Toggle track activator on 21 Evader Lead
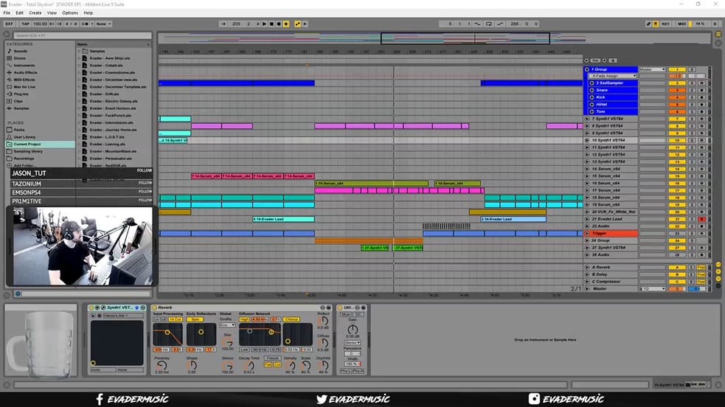This screenshot has width=725, height=407. pos(676,219)
